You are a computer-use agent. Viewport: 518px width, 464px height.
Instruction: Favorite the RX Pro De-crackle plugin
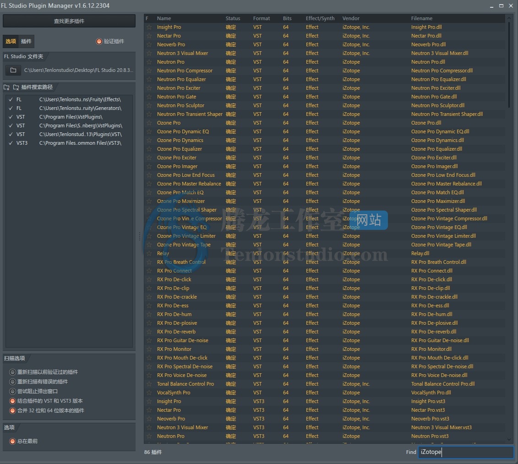[149, 297]
